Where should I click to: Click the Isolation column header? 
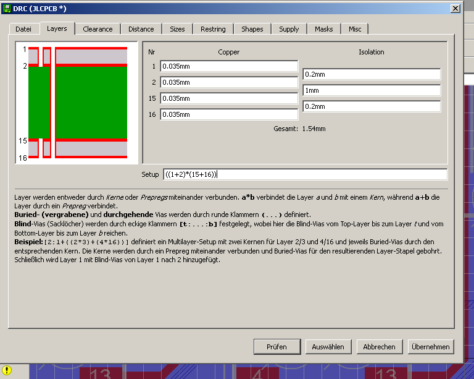tap(372, 52)
